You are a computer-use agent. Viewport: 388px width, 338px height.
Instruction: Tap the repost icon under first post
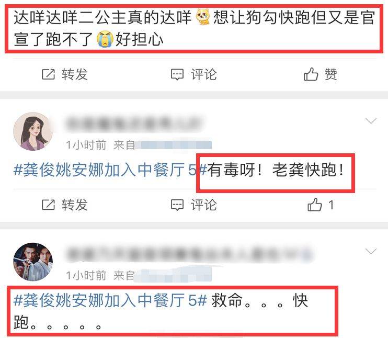point(48,74)
